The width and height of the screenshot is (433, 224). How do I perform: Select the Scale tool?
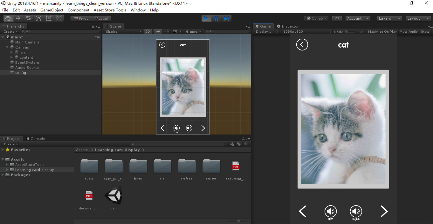(38, 18)
